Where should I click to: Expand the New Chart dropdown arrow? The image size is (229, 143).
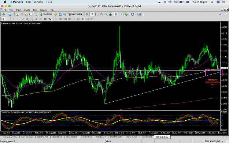pos(6,14)
